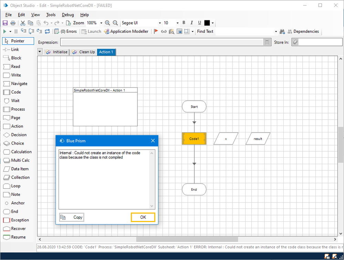Click the black font color swatch

pos(207,23)
